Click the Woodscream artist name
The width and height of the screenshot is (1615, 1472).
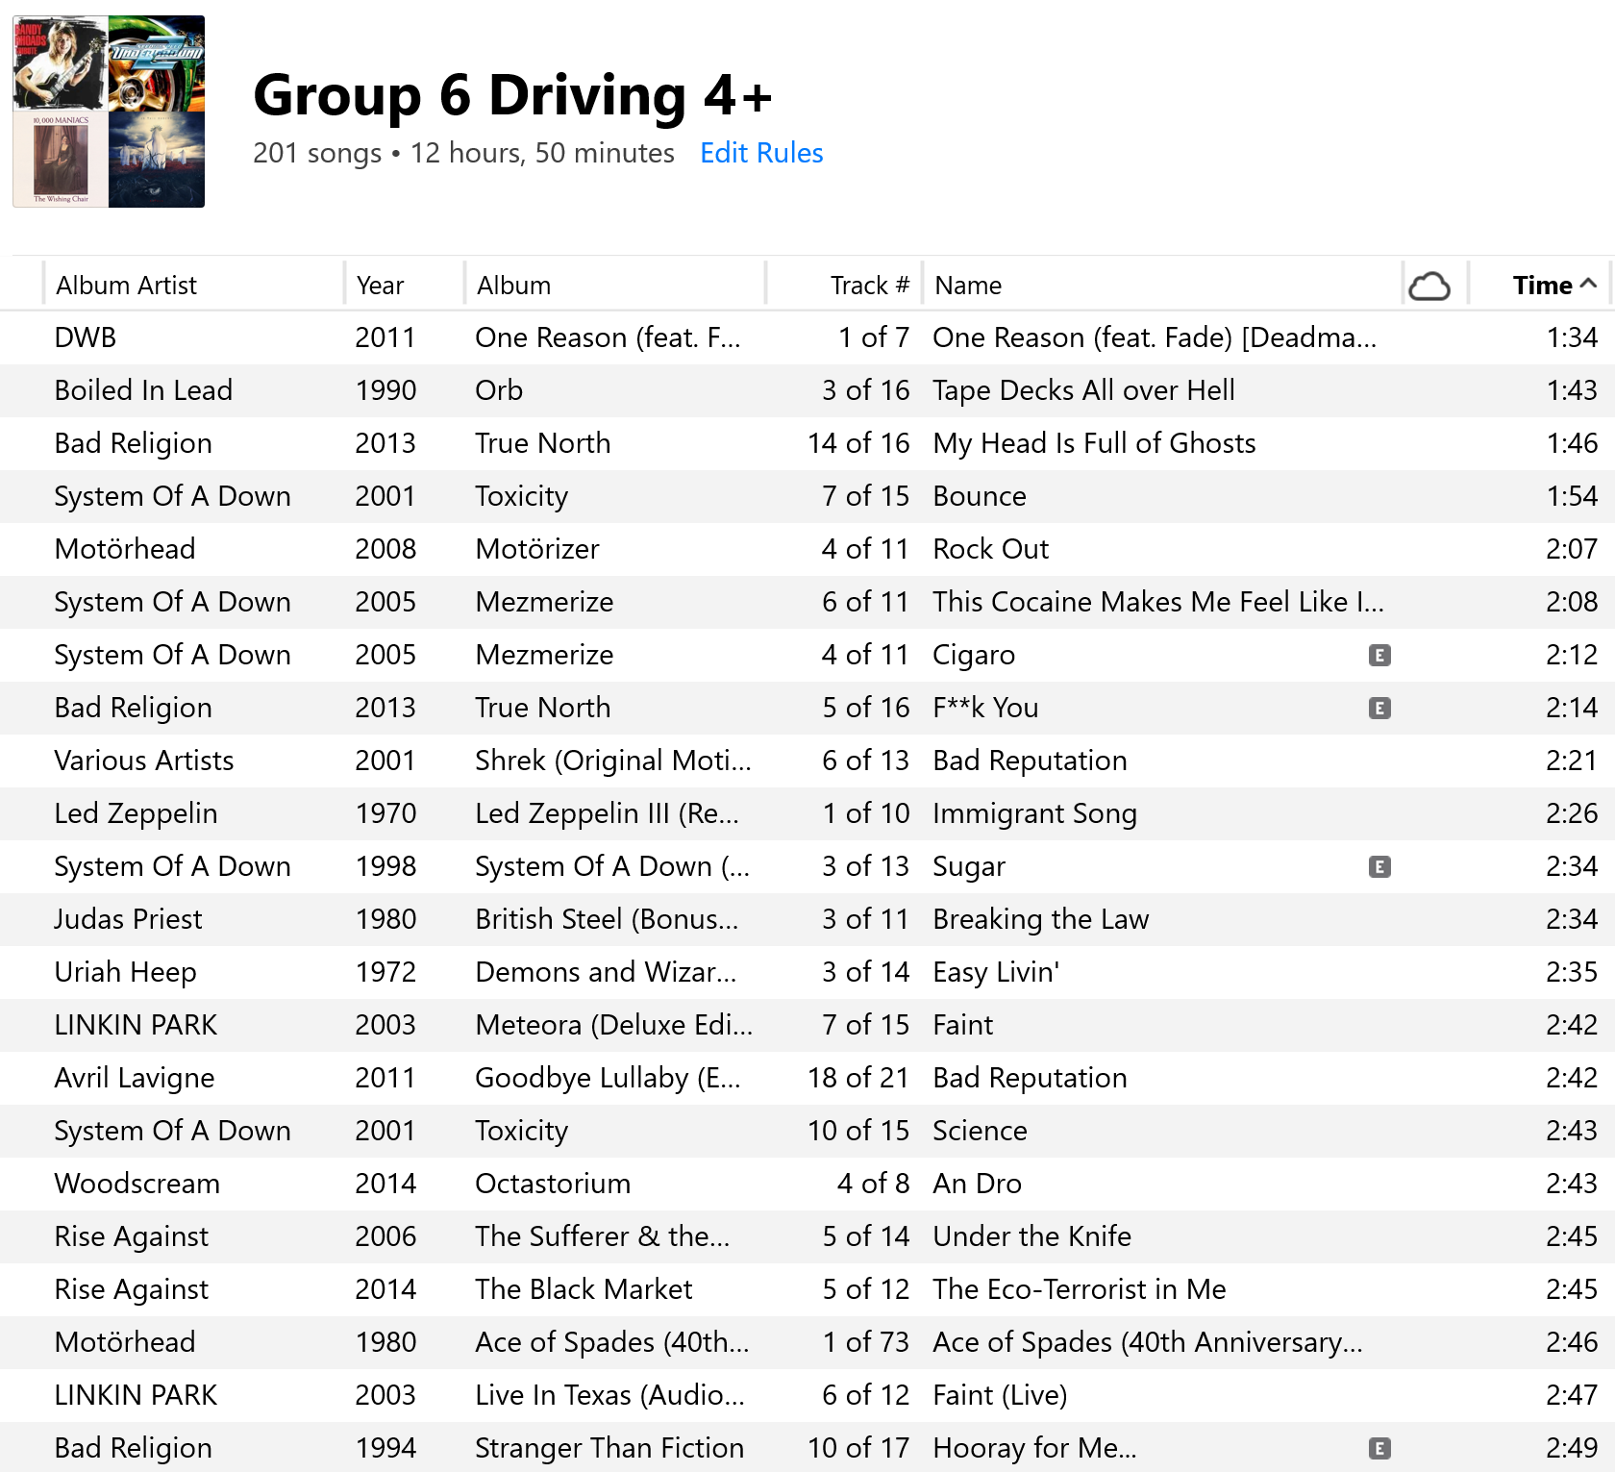[137, 1184]
